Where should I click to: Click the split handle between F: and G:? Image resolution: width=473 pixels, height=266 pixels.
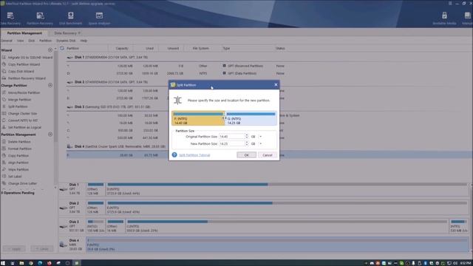225,118
